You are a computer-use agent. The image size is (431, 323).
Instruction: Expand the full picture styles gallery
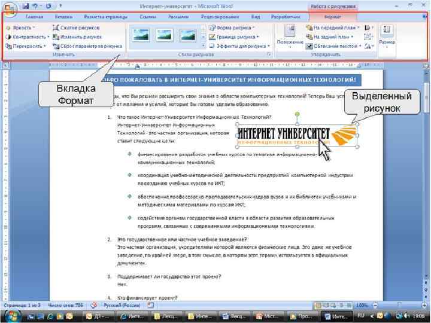coord(204,45)
